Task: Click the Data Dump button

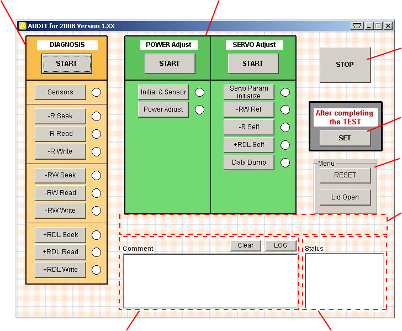Action: pos(248,162)
